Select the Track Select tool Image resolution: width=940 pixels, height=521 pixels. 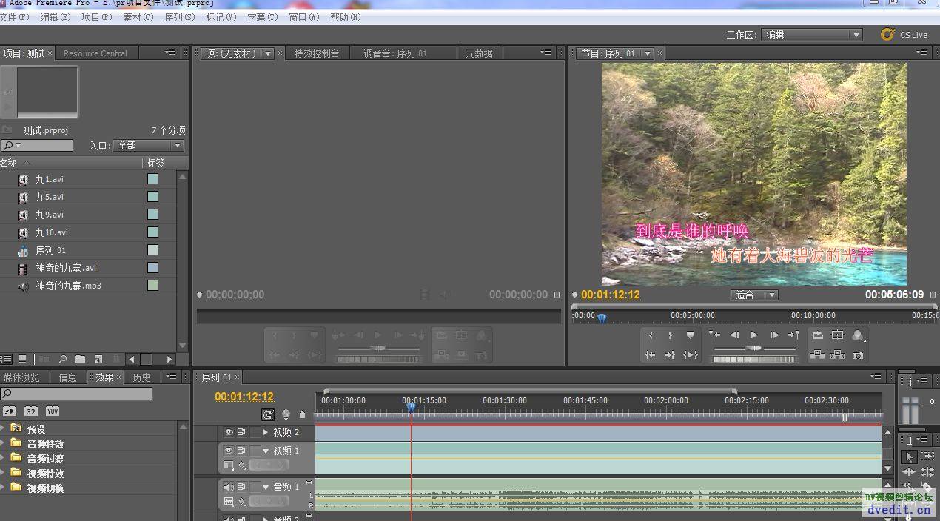point(927,457)
